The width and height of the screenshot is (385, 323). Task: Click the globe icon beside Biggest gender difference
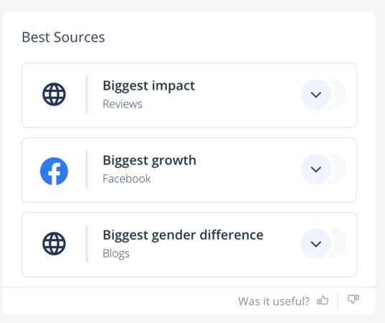(54, 243)
